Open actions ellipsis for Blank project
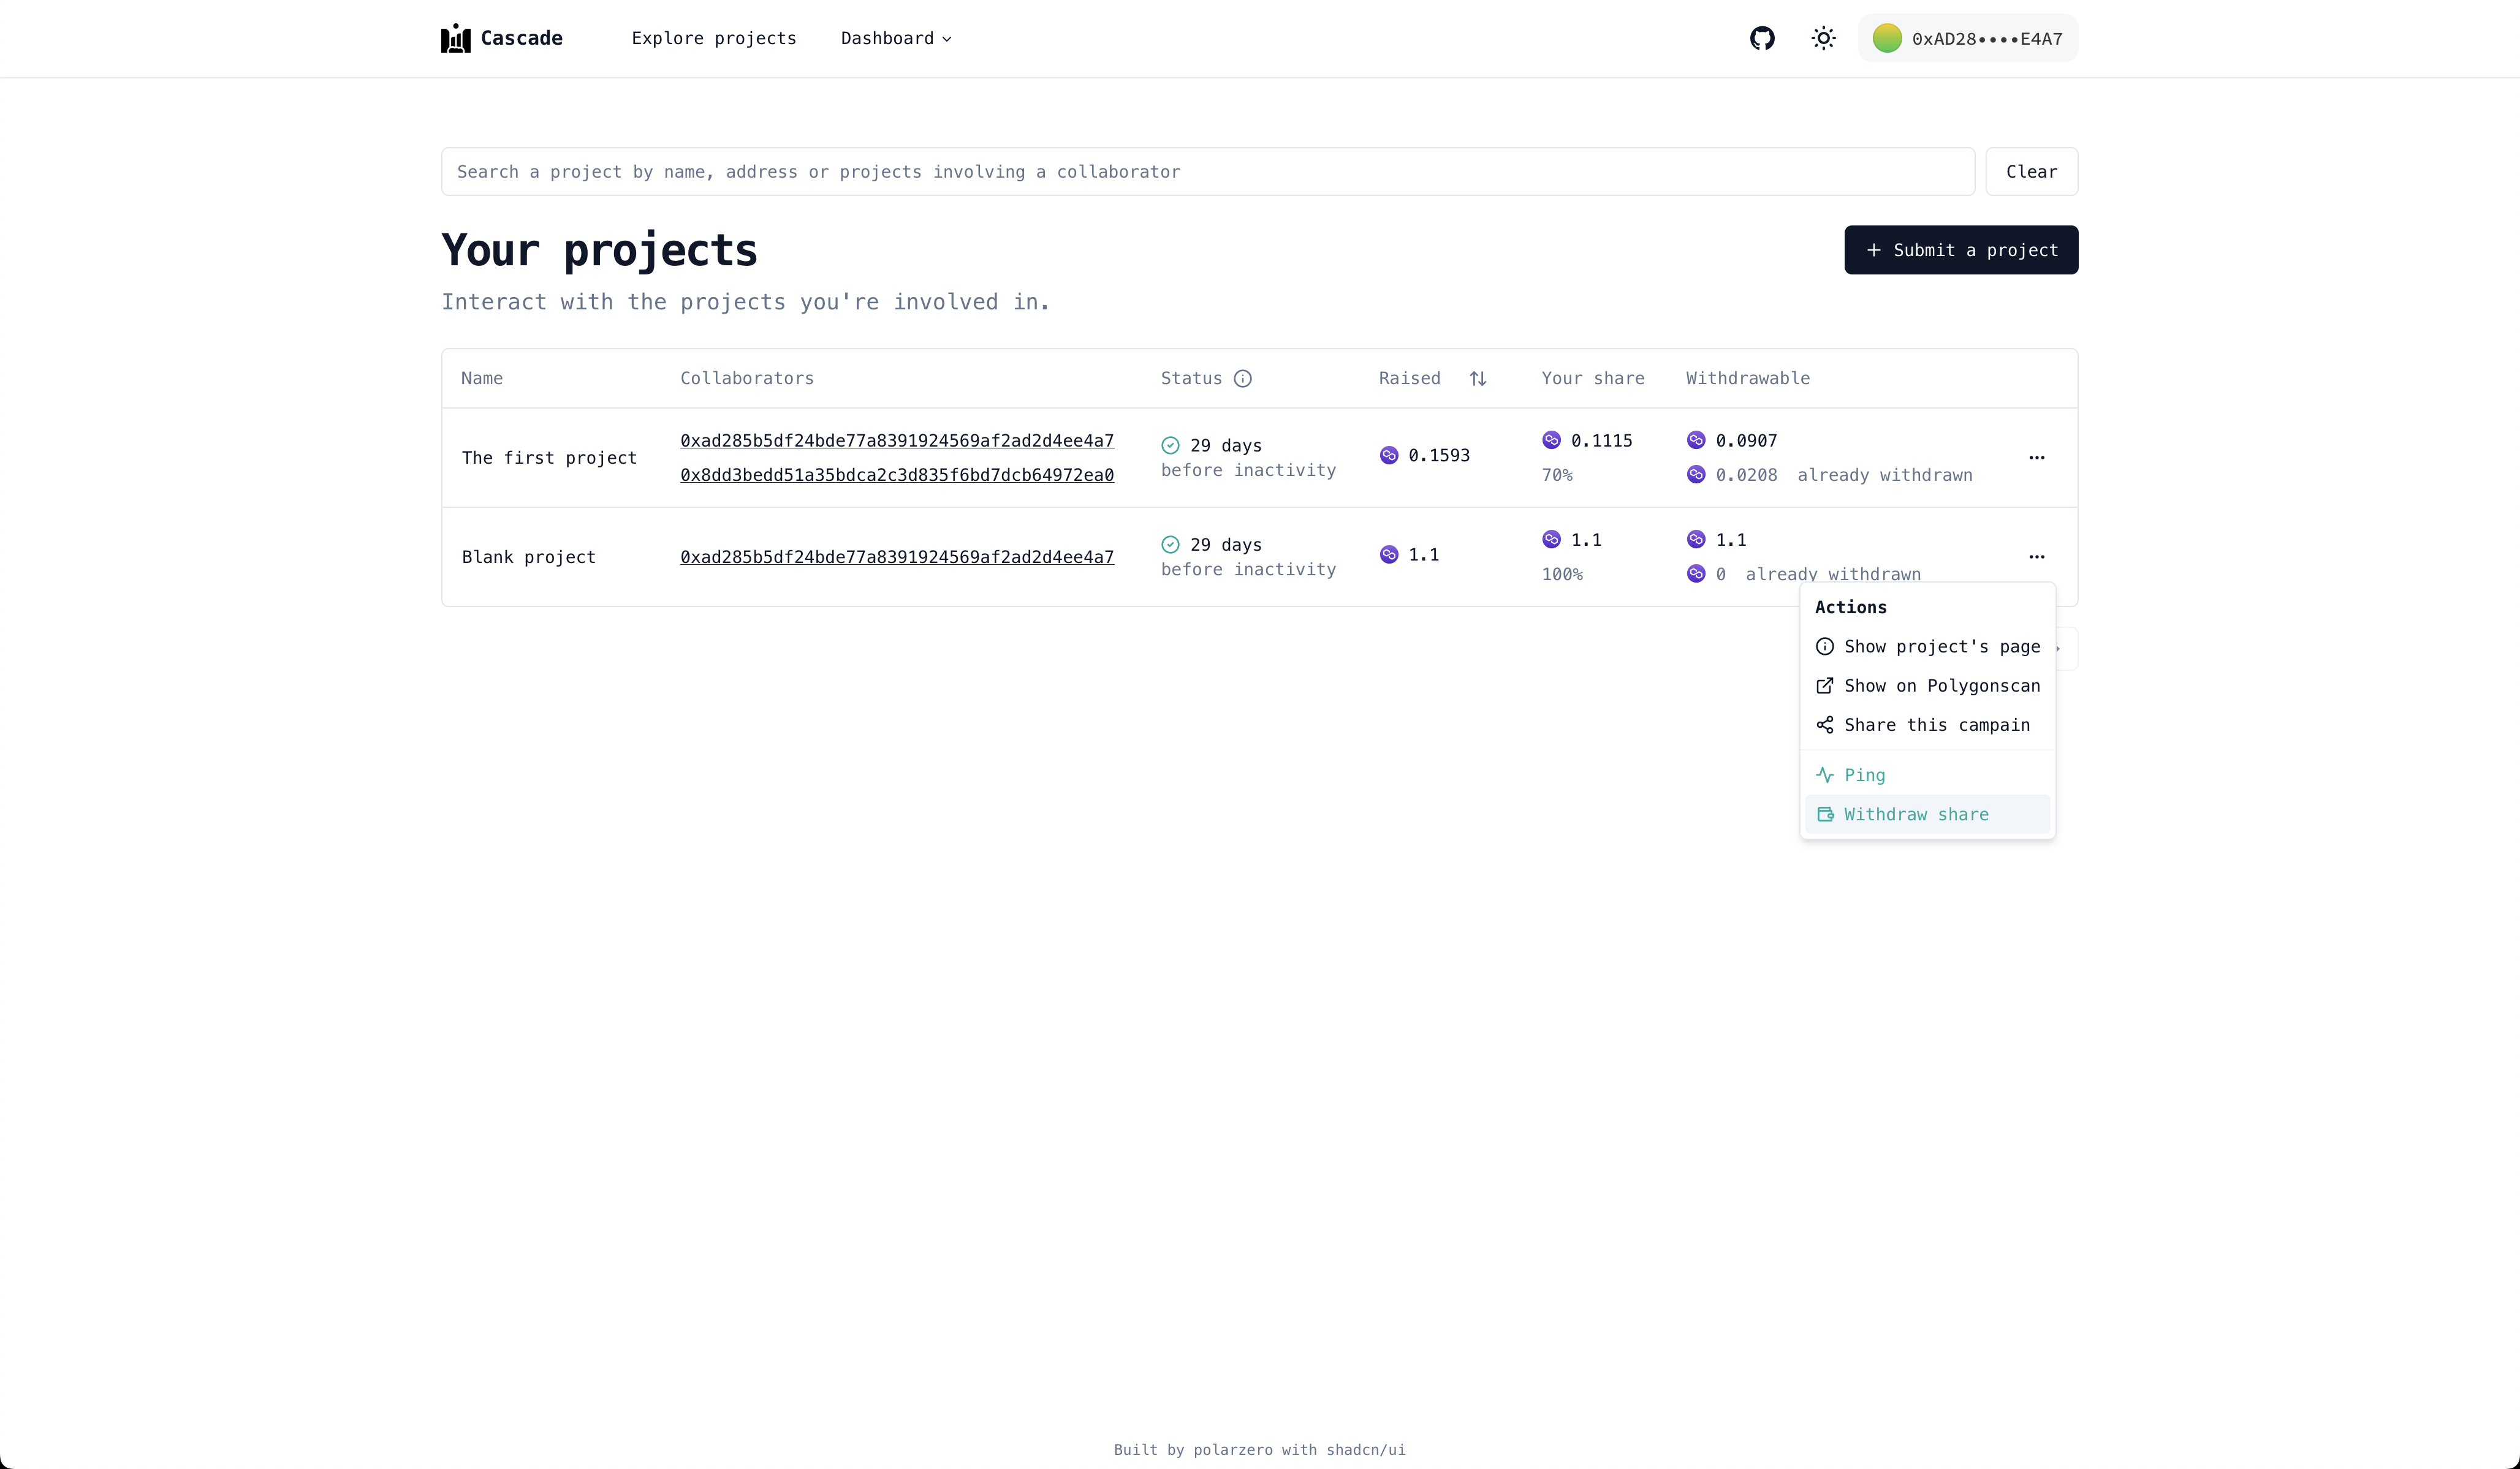Screen dimensions: 2520x1469 click(x=2036, y=557)
